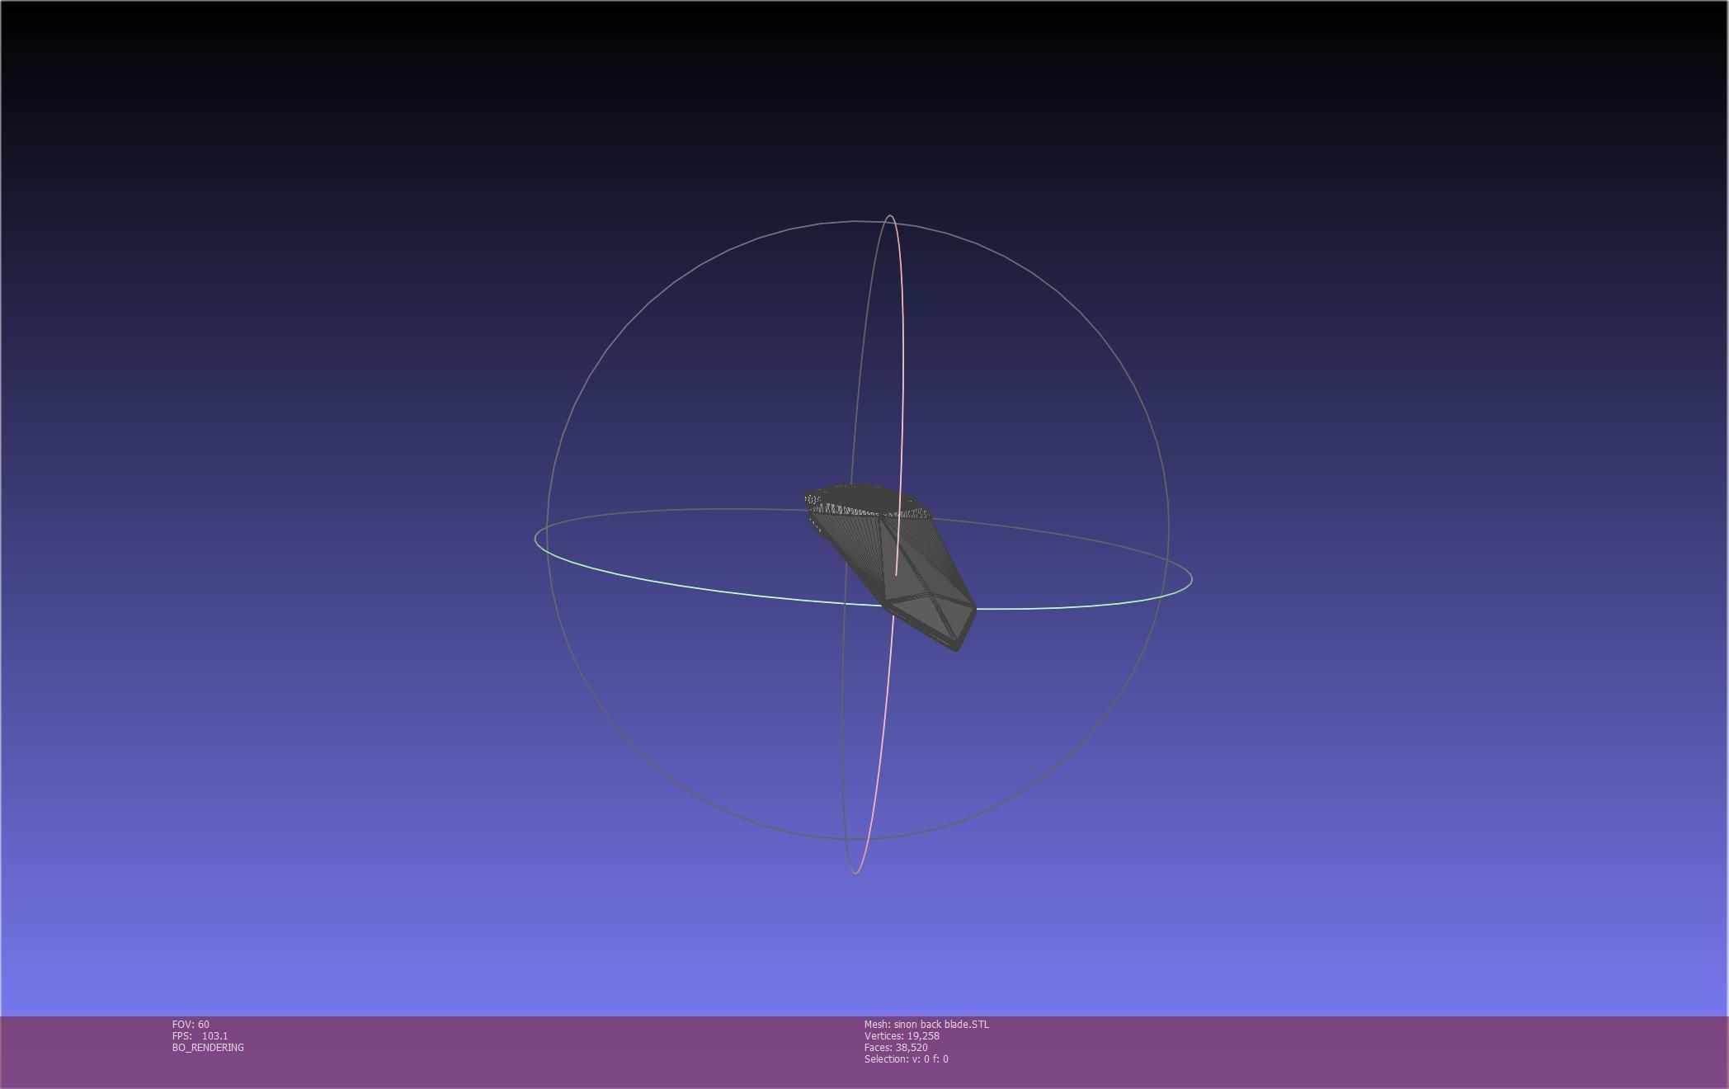This screenshot has height=1089, width=1729.
Task: Click the FPS 103.1 readout
Action: (200, 1036)
